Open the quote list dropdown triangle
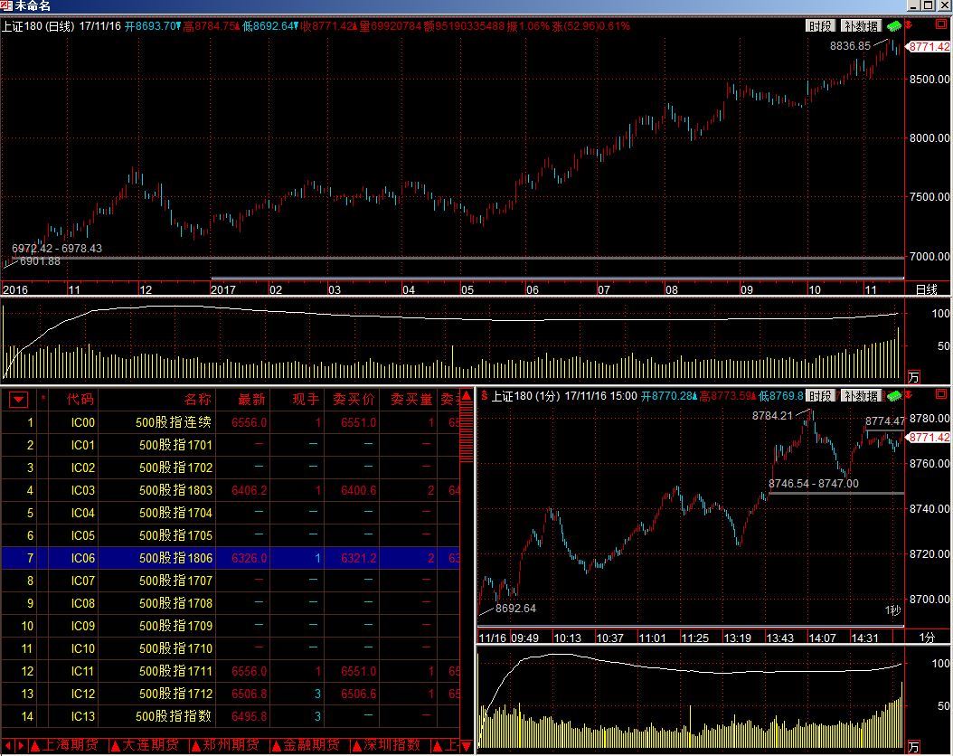This screenshot has height=756, width=953. click(x=18, y=399)
